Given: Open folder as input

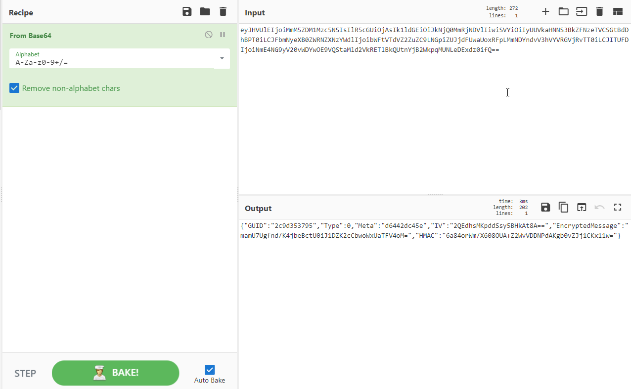Looking at the screenshot, I should click(563, 12).
